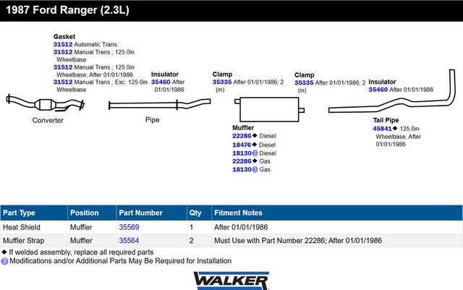Click the Tail Pipe heading
Viewport: 463px width, 290px height.
click(x=386, y=120)
